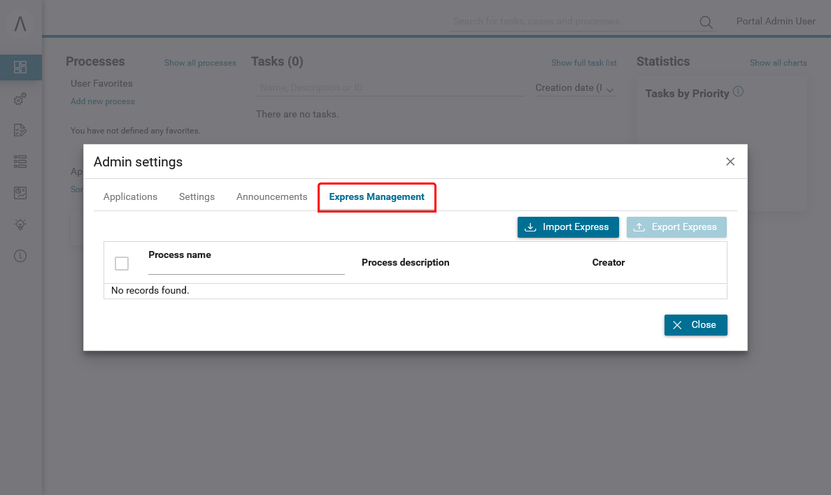
Task: Click the Process description column header
Action: pyautogui.click(x=406, y=262)
